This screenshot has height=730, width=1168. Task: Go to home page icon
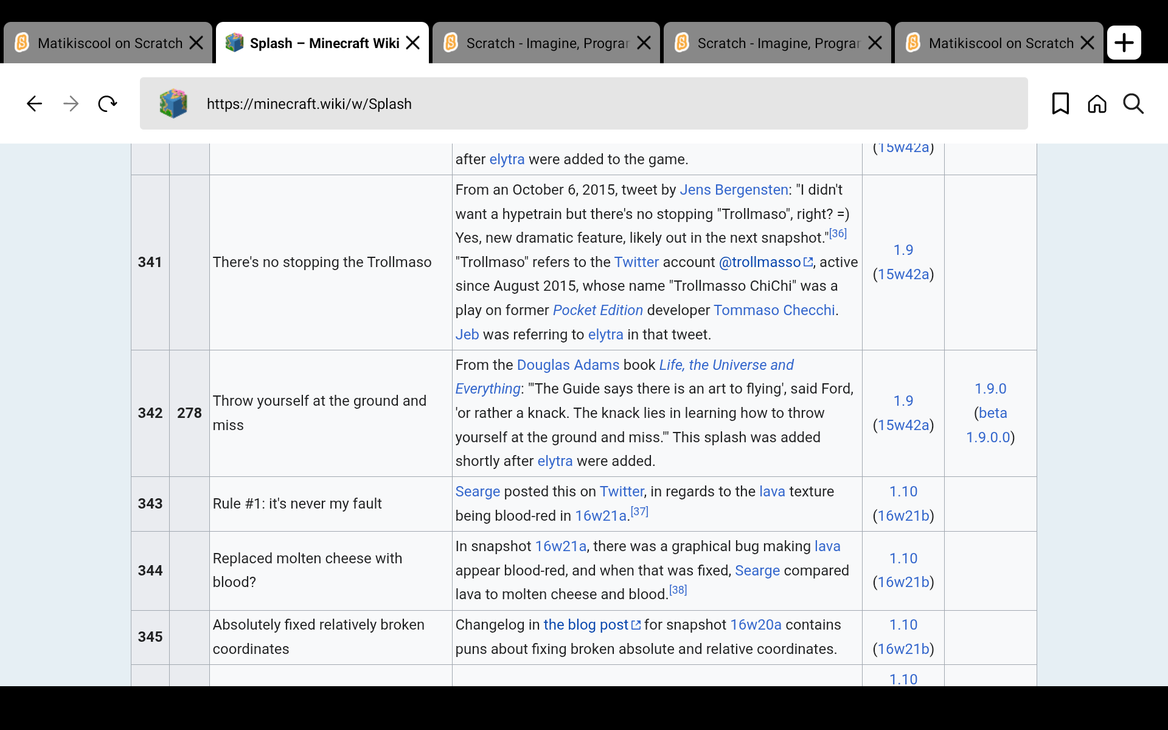click(1097, 104)
